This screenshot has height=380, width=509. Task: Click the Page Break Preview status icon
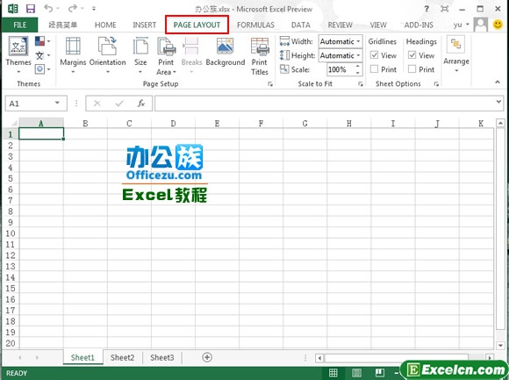pyautogui.click(x=380, y=373)
